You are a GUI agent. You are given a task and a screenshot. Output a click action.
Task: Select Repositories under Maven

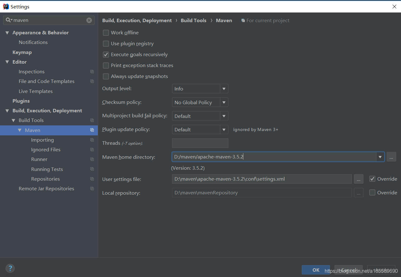click(x=45, y=179)
